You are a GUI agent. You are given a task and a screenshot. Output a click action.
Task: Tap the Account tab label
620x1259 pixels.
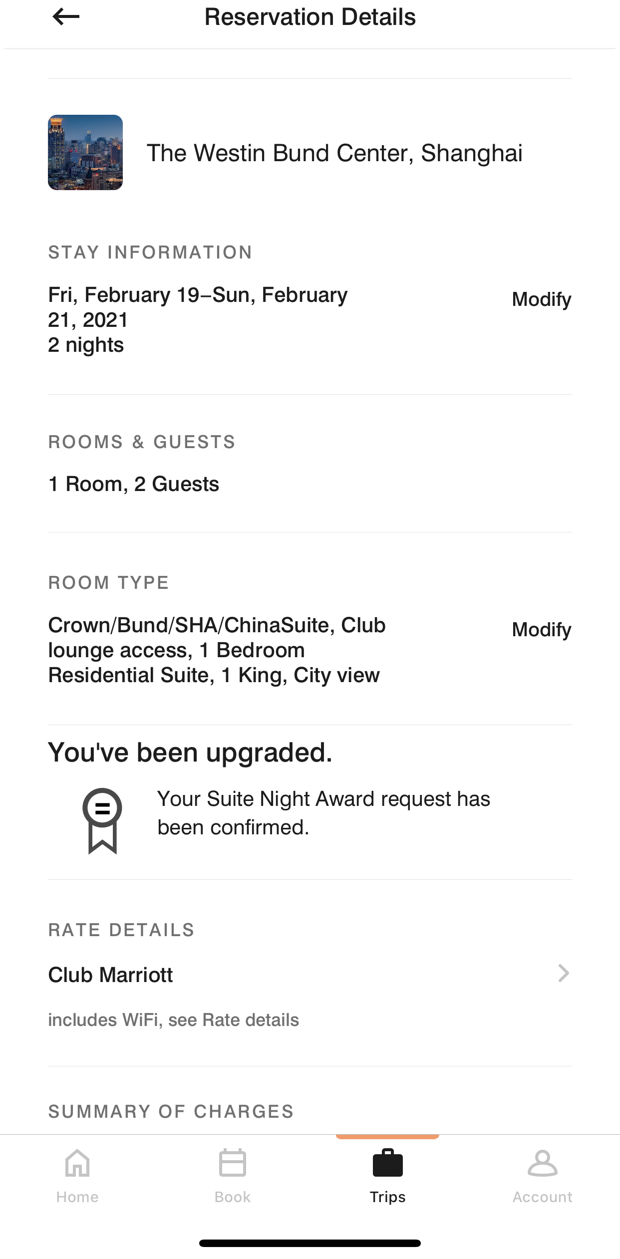[x=543, y=1197]
